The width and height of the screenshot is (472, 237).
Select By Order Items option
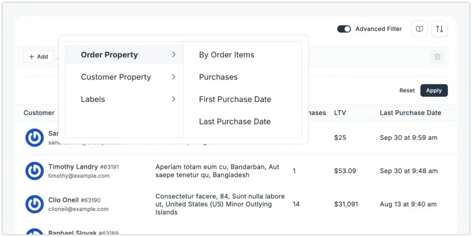pos(226,55)
